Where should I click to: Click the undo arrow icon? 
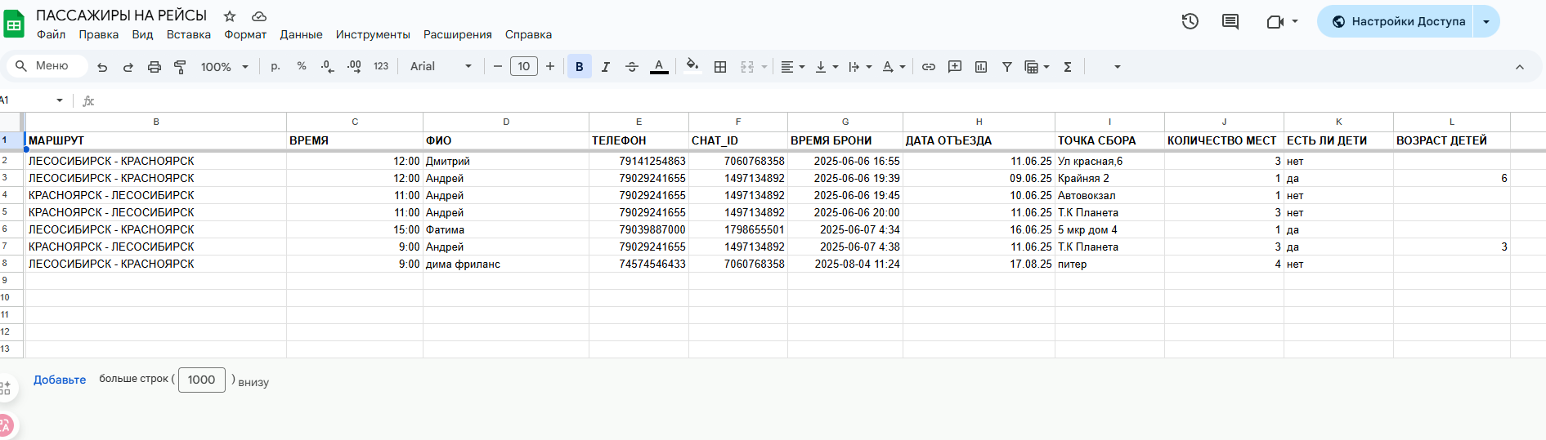pos(102,67)
